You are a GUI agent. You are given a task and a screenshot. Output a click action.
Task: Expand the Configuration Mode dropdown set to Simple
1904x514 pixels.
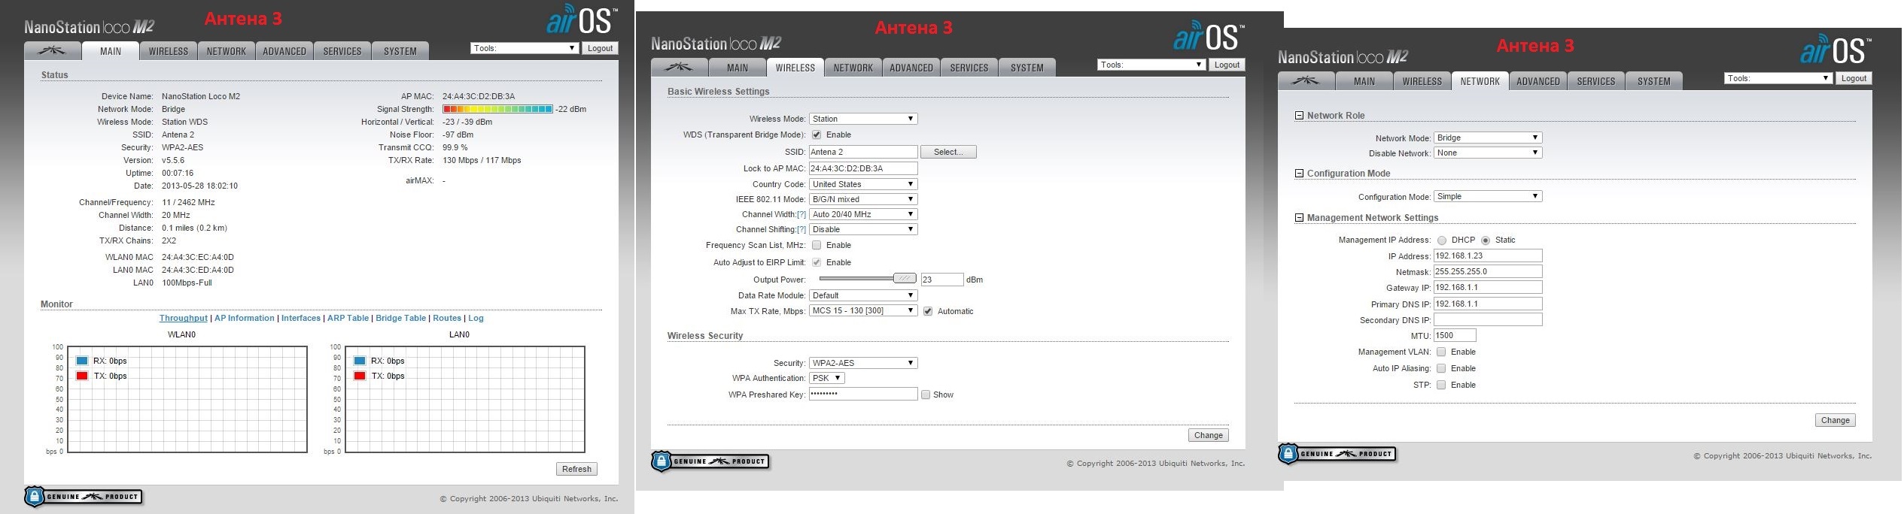(1487, 197)
